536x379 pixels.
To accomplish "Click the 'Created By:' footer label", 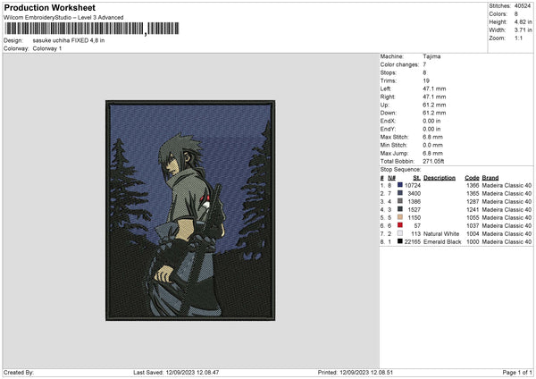I will pos(19,373).
